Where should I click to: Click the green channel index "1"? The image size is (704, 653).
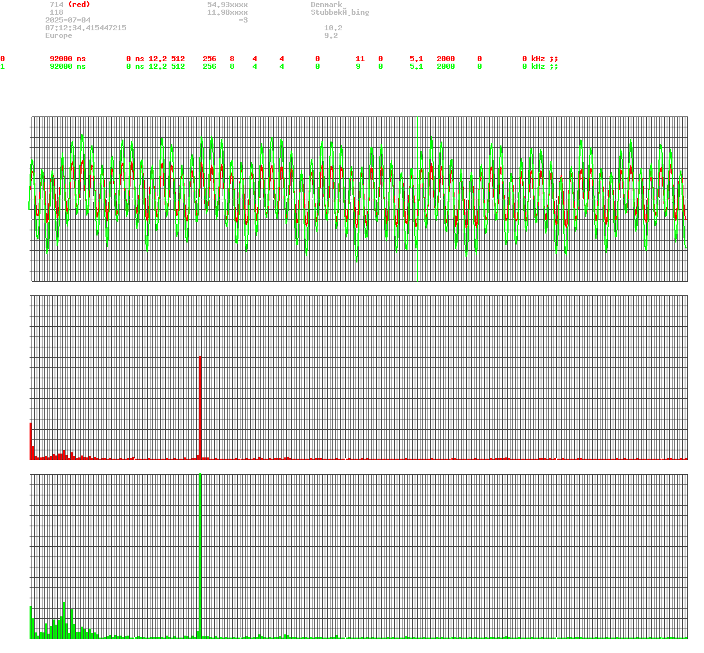coord(3,66)
